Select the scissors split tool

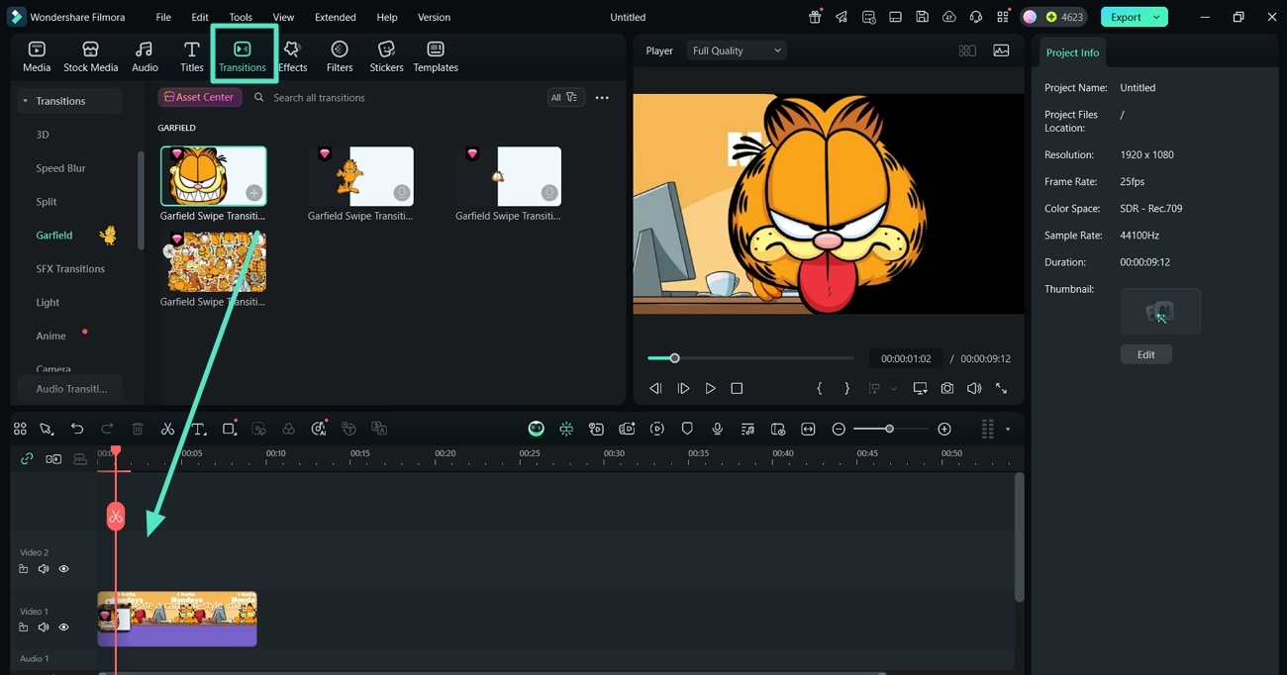pos(167,429)
